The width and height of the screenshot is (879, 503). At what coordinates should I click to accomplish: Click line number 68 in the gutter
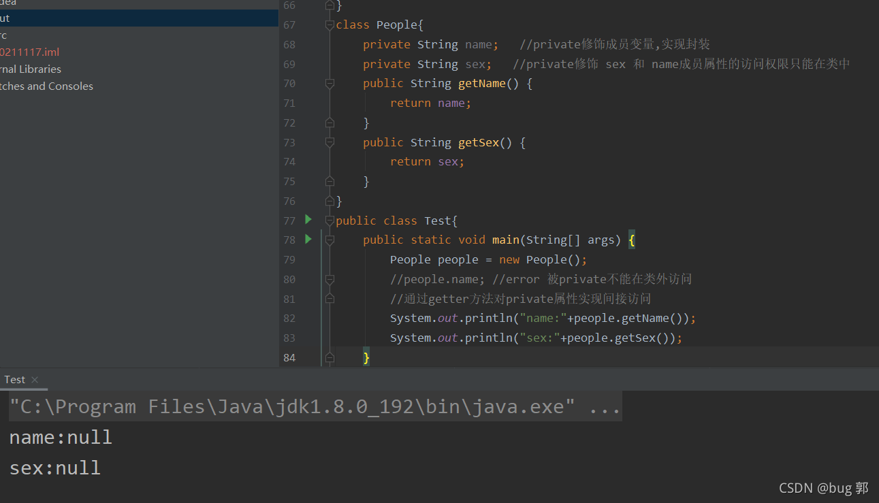click(x=289, y=44)
